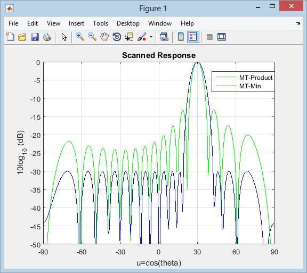This screenshot has height=273, width=307.
Task: Click the MT-Product legend entry
Action: coord(244,78)
